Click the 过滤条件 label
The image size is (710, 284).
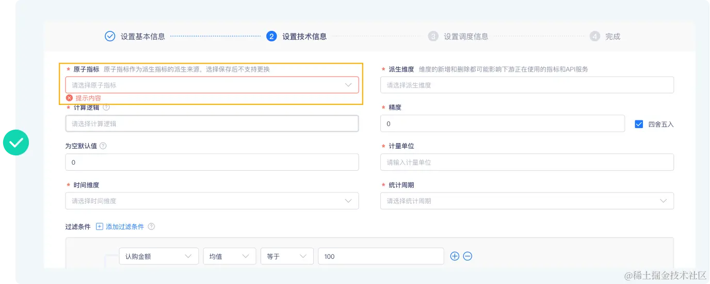click(78, 226)
